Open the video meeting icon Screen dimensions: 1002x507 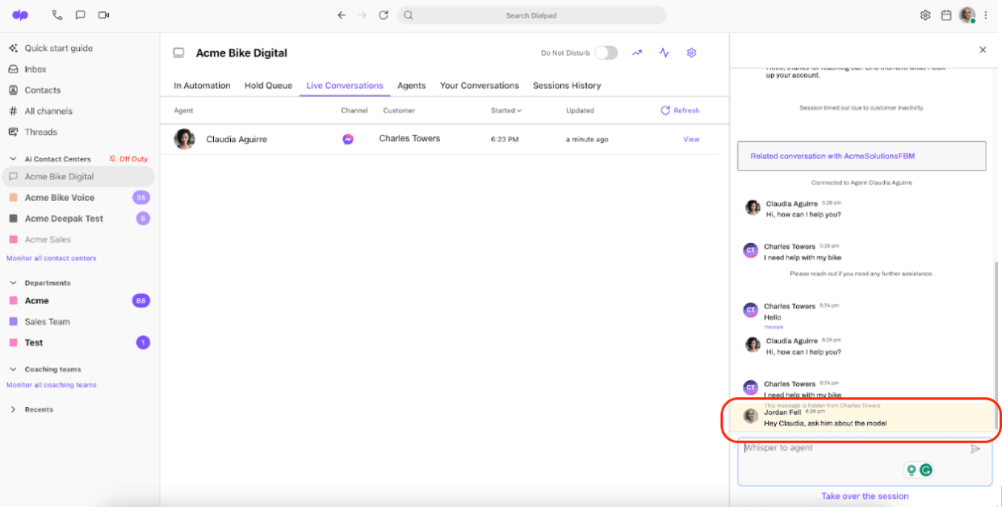(103, 15)
